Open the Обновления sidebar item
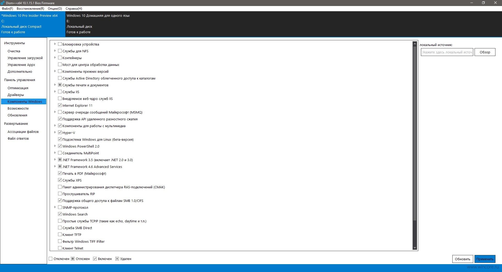Image resolution: width=502 pixels, height=272 pixels. tap(17, 115)
